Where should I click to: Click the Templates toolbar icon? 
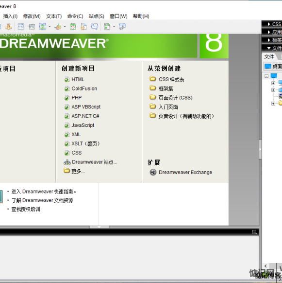click(107, 27)
